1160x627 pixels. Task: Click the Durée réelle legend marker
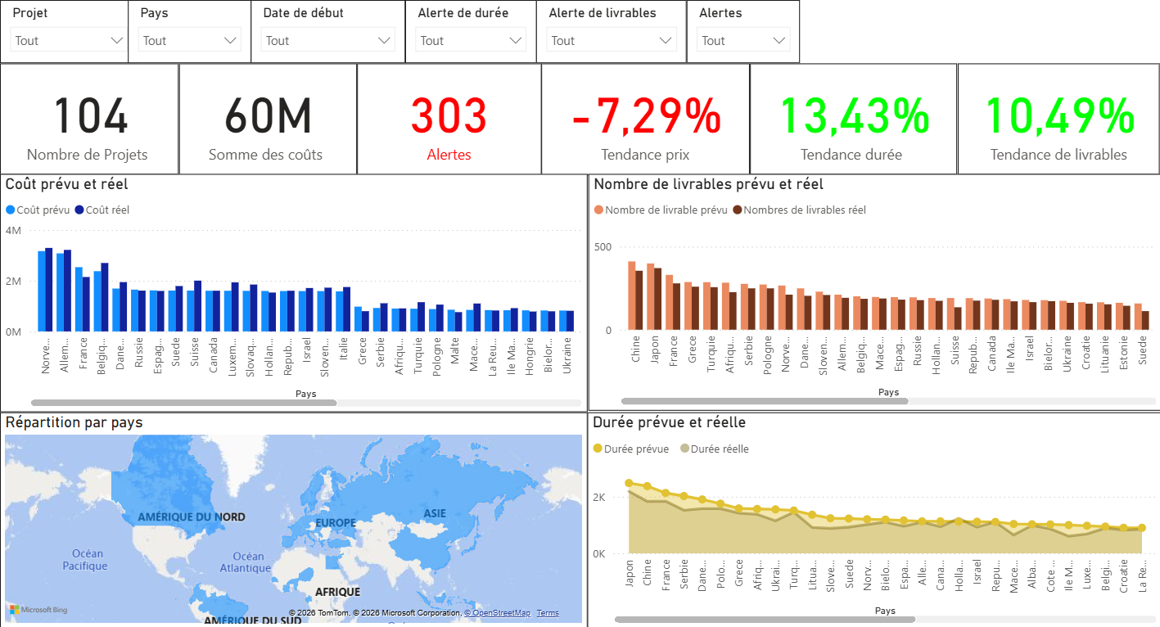[685, 449]
